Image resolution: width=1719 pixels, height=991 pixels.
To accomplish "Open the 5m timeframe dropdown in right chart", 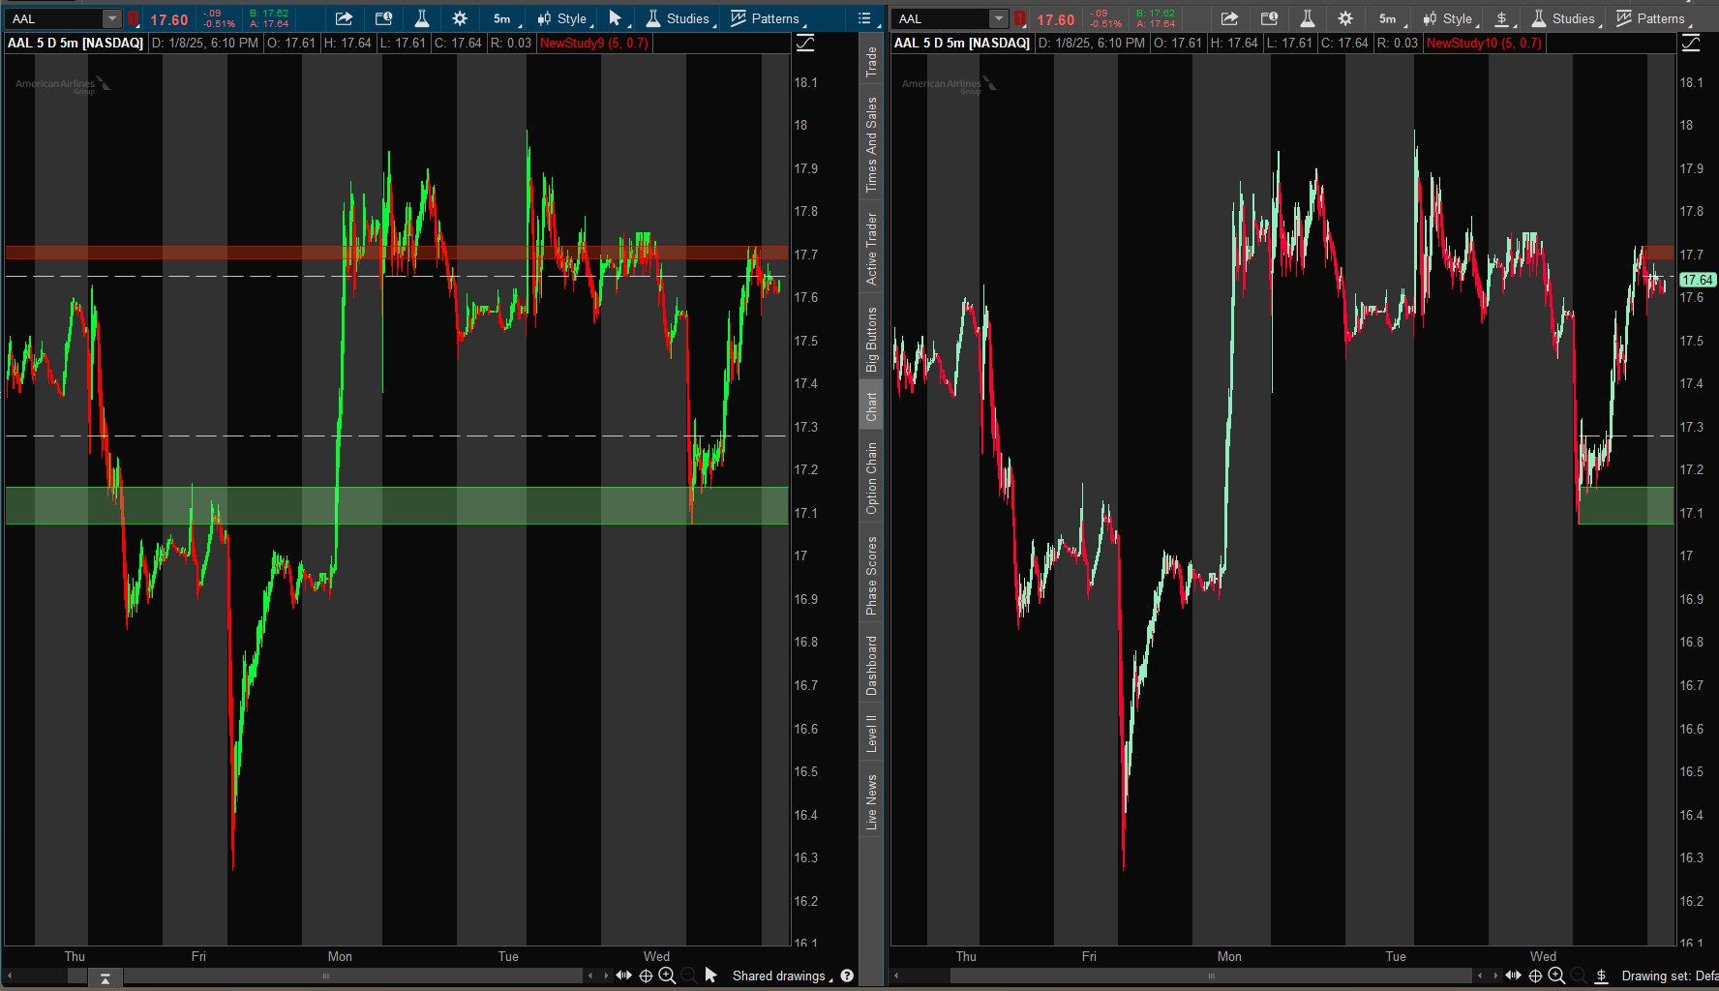I will pos(1391,18).
